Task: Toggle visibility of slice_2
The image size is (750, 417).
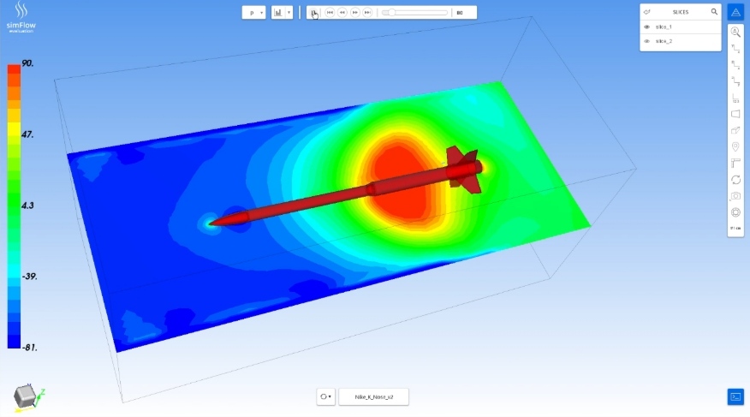Action: point(647,41)
